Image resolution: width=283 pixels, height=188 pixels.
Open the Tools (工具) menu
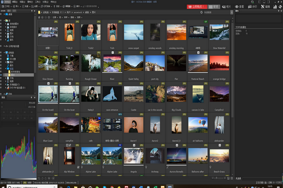pyautogui.click(x=38, y=2)
